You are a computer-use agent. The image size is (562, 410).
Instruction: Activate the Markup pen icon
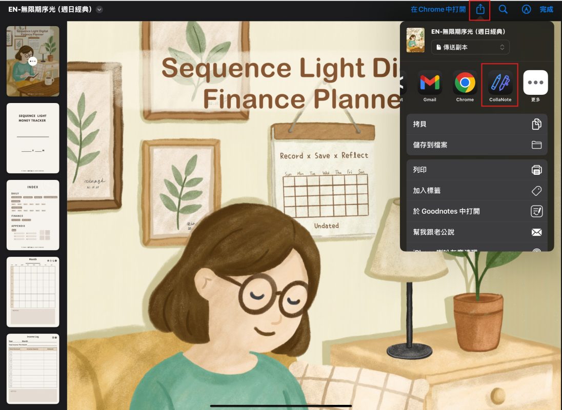point(526,10)
